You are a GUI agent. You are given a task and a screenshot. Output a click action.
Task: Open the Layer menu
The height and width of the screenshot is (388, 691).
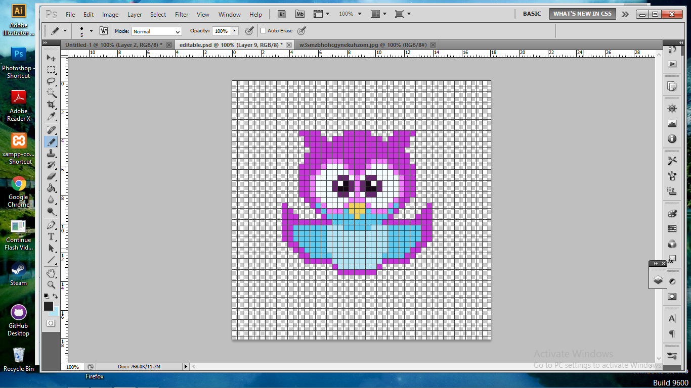click(135, 15)
